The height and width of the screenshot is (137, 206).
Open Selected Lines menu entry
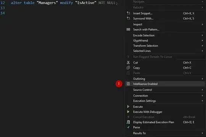pyautogui.click(x=165, y=51)
